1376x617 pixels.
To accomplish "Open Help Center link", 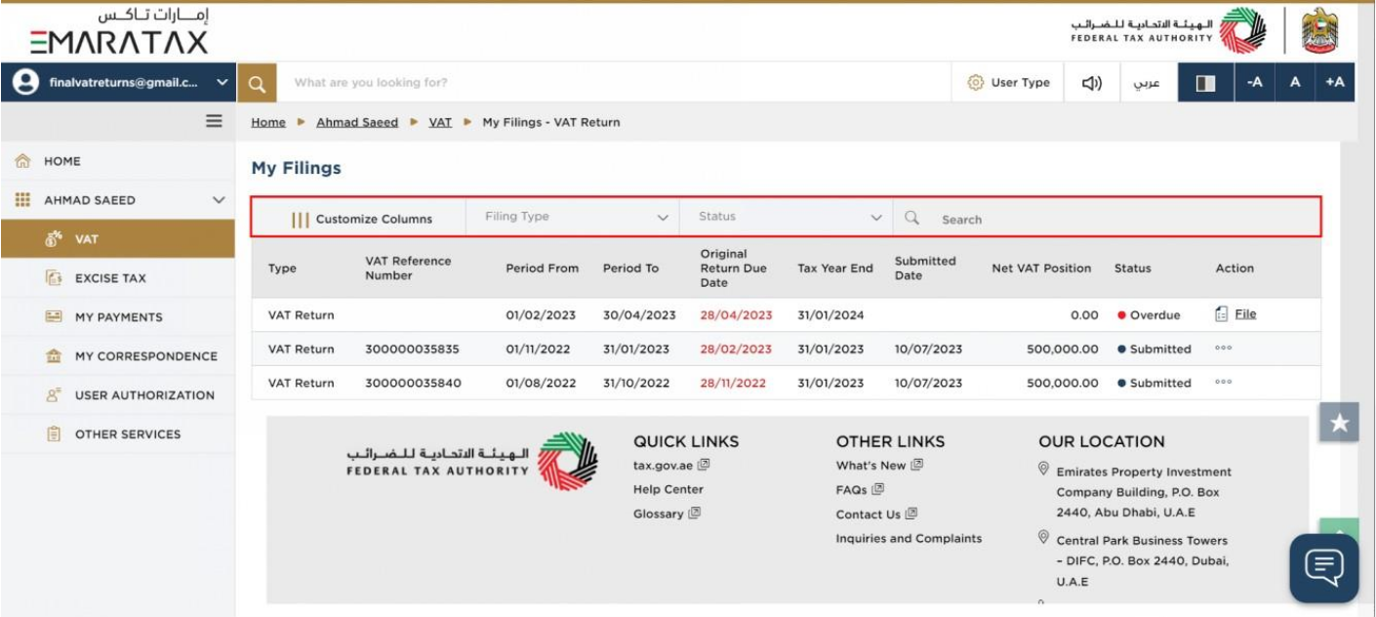I will click(668, 490).
